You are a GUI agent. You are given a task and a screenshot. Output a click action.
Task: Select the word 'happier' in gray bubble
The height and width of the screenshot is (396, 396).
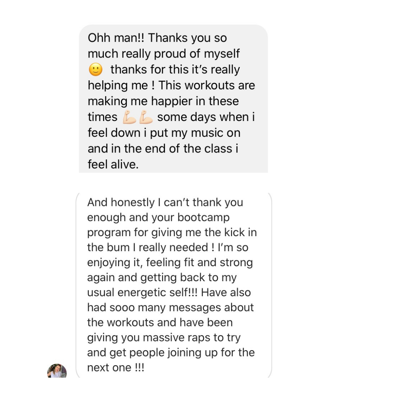[x=172, y=102]
